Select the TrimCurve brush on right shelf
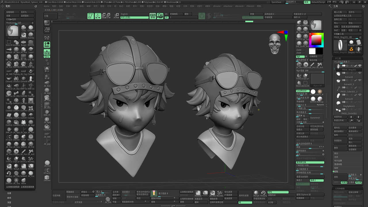368x207 pixels. coord(299,76)
